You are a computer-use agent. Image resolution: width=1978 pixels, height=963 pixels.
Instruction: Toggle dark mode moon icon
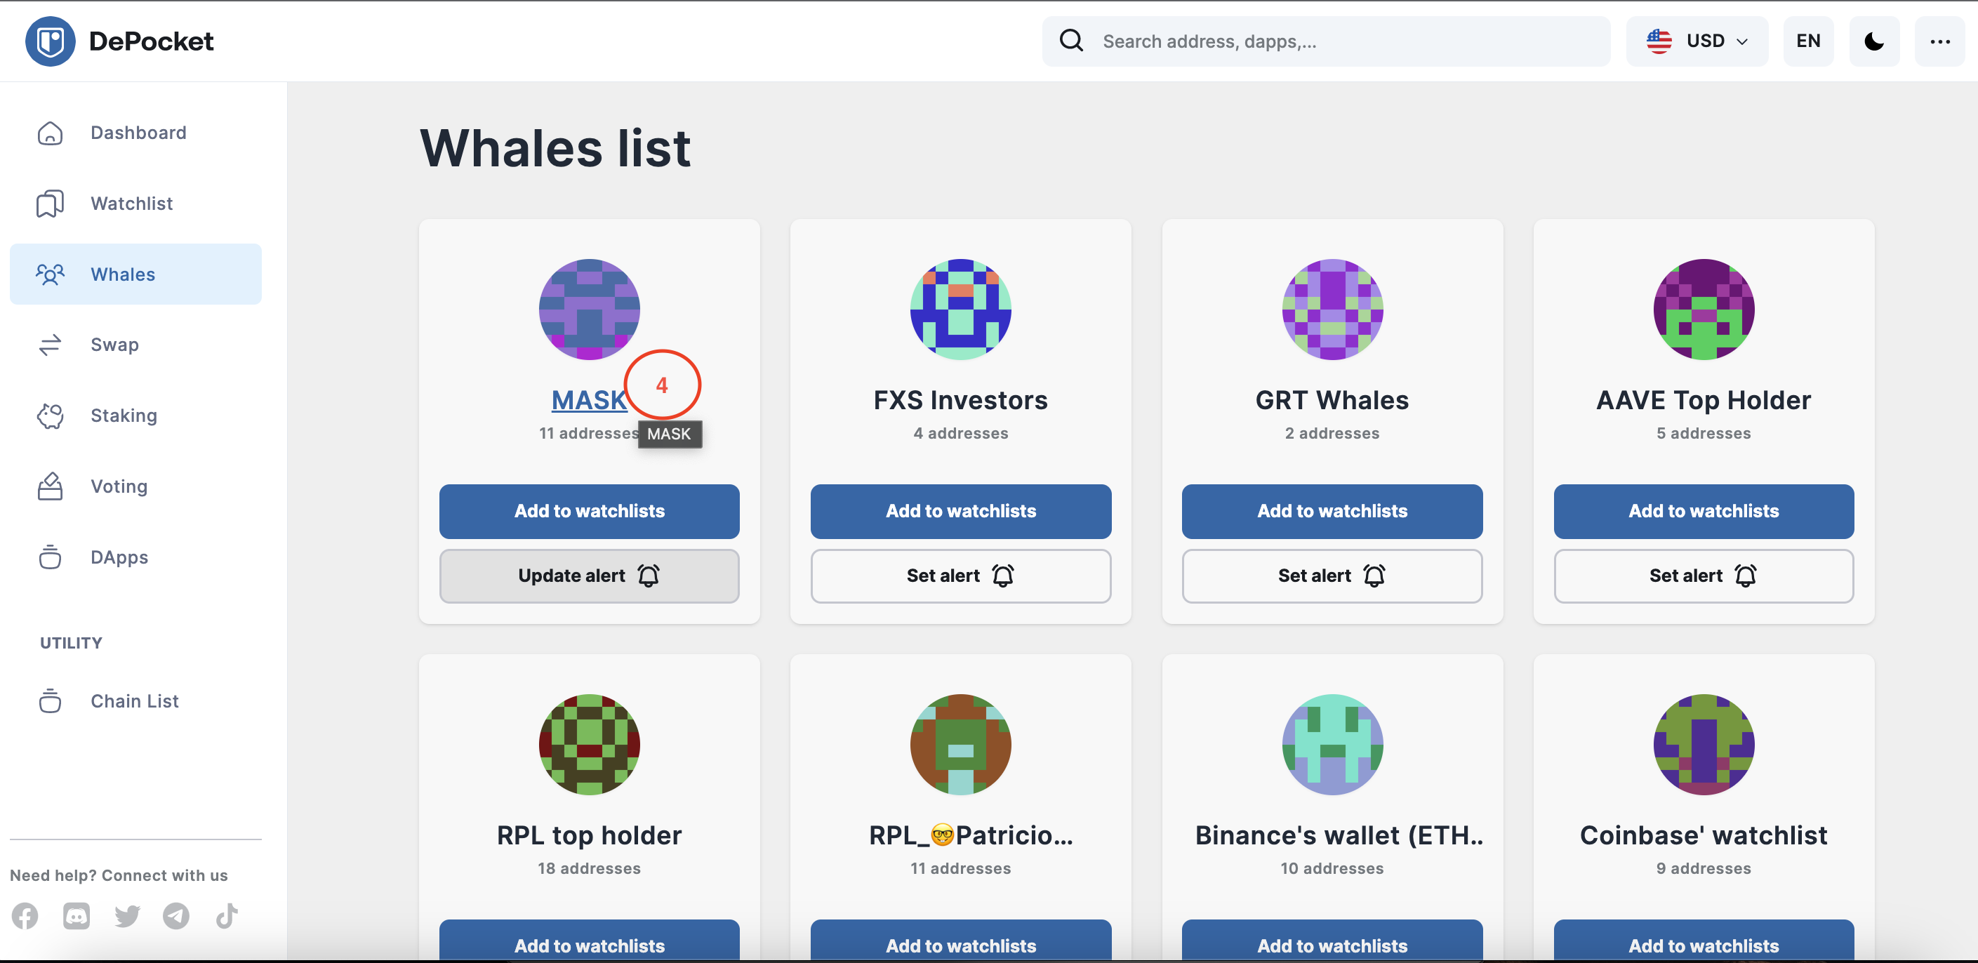point(1873,41)
